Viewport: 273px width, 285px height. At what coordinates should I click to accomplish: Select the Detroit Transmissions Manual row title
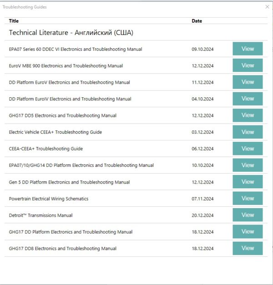tap(40, 215)
